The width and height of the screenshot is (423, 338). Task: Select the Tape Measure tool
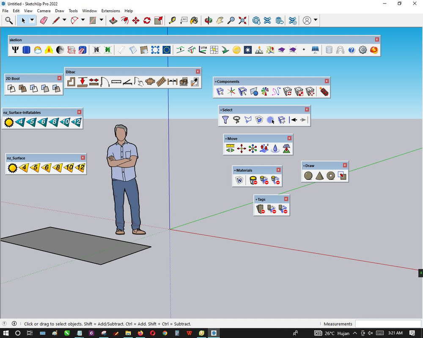click(x=172, y=20)
